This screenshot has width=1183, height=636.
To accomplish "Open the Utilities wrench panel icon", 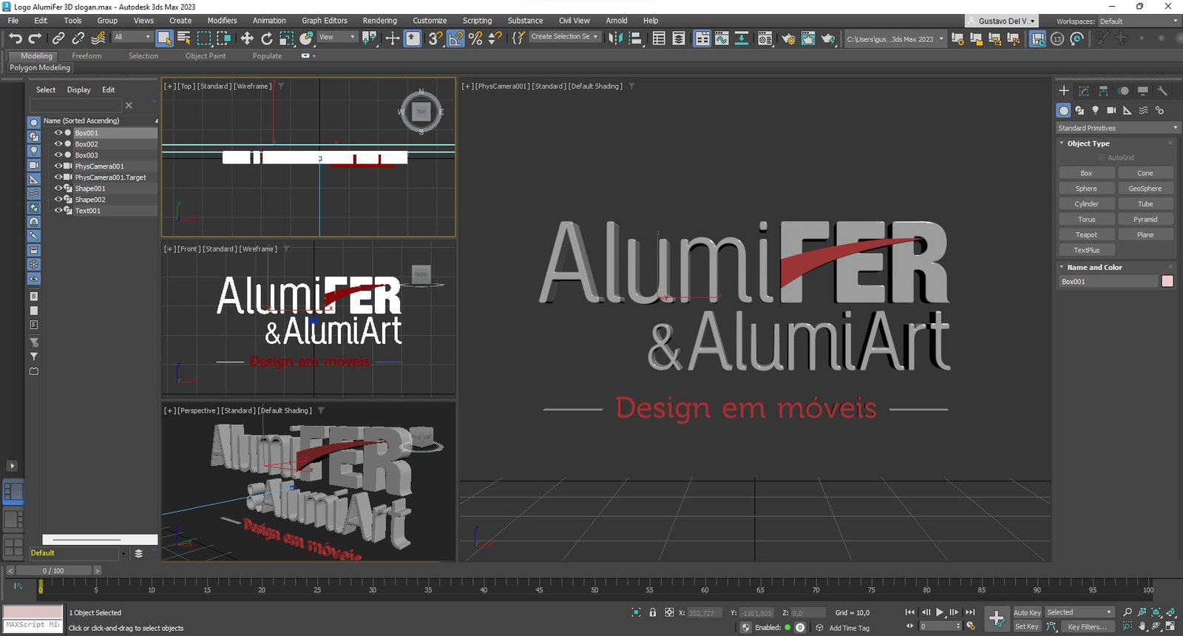I will coord(1162,90).
